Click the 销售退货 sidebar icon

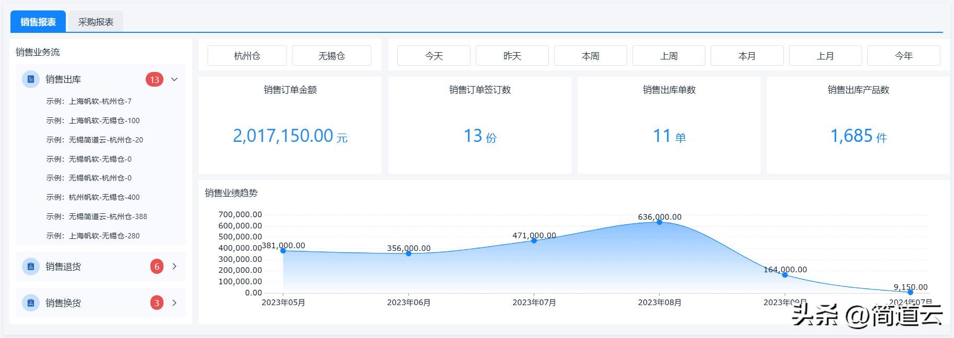[30, 267]
